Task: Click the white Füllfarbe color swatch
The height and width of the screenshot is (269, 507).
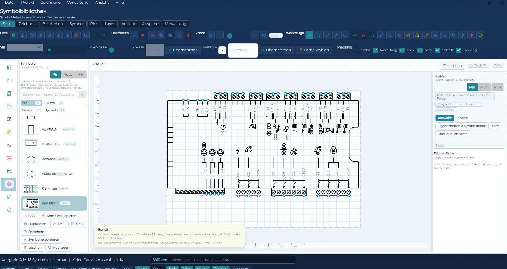Action: [x=222, y=50]
